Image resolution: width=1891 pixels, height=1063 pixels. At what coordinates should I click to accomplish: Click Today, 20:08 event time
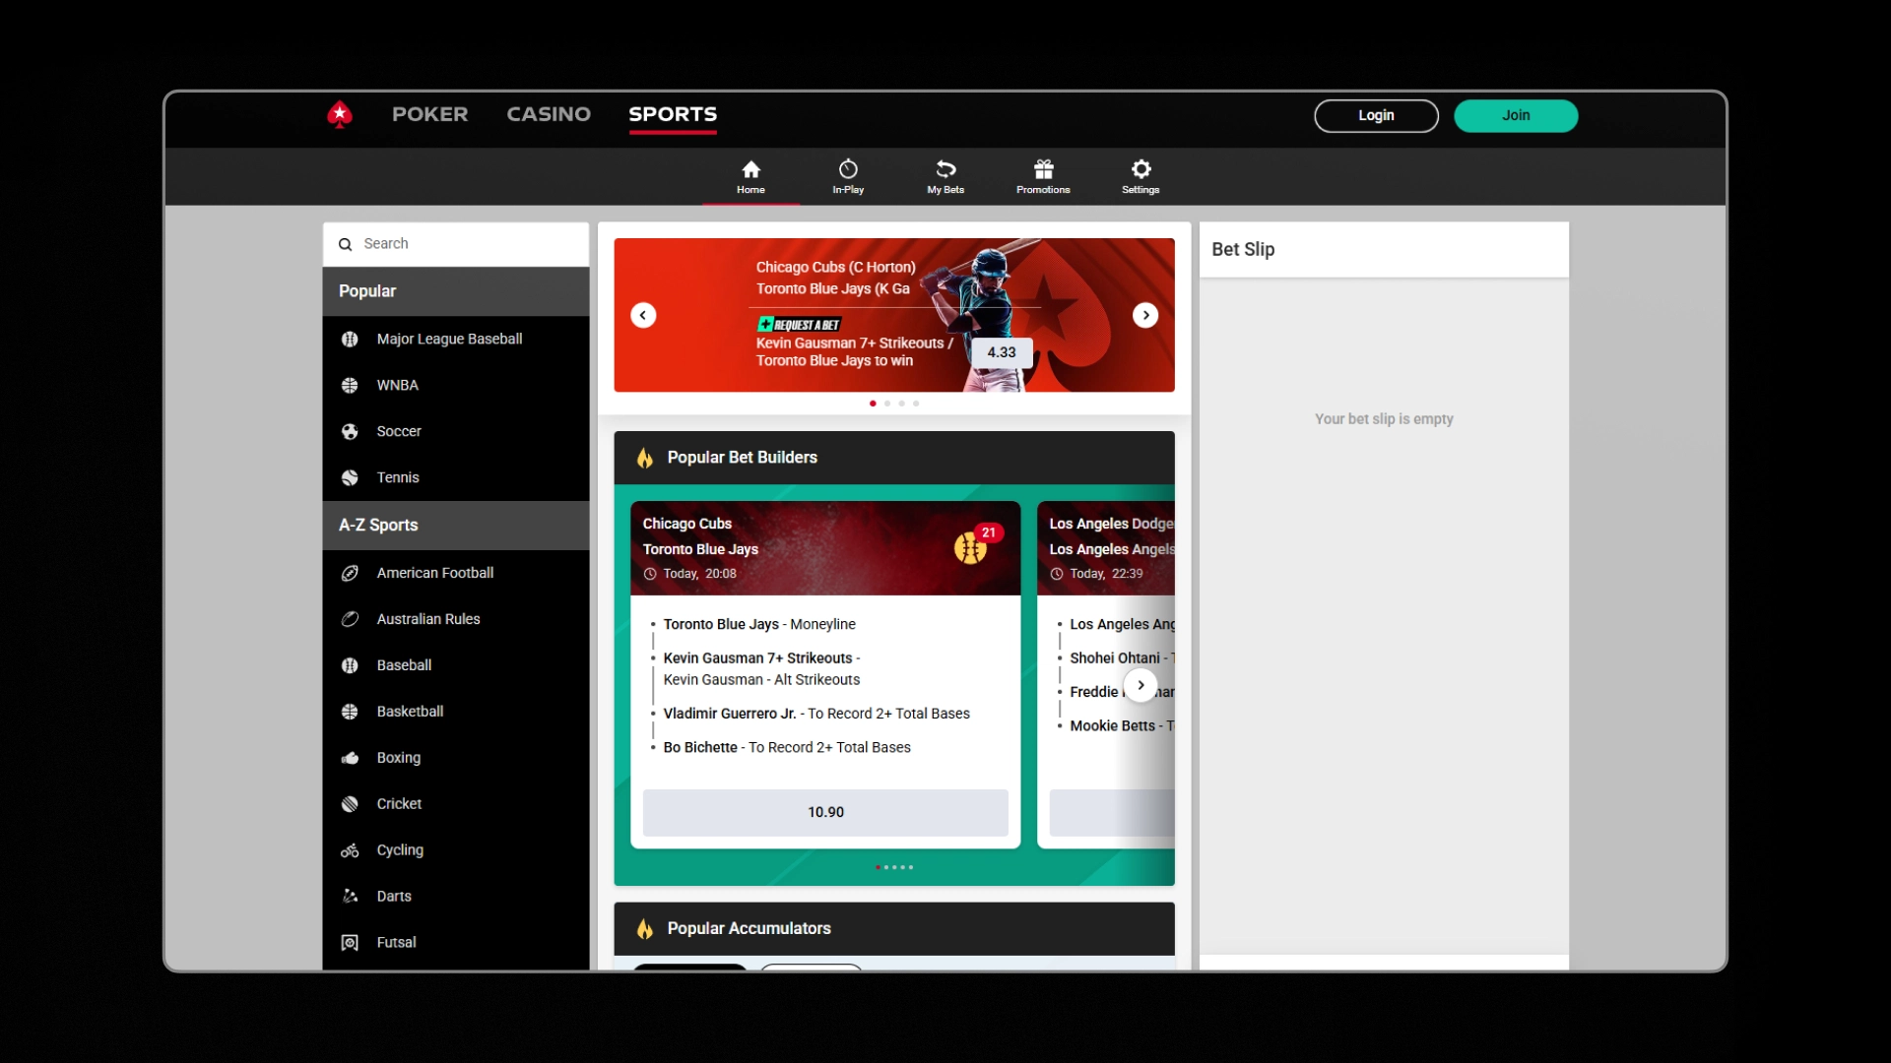(699, 574)
